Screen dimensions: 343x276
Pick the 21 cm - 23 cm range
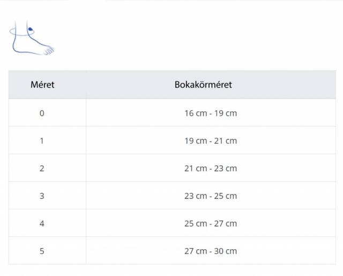tap(210, 168)
